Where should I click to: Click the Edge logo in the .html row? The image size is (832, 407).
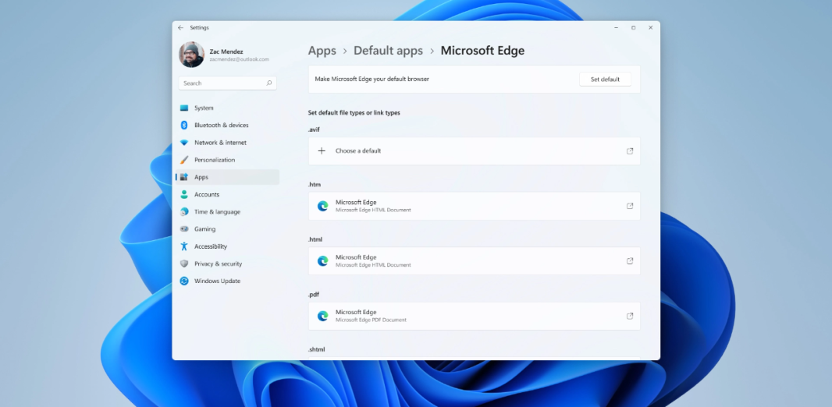point(322,261)
